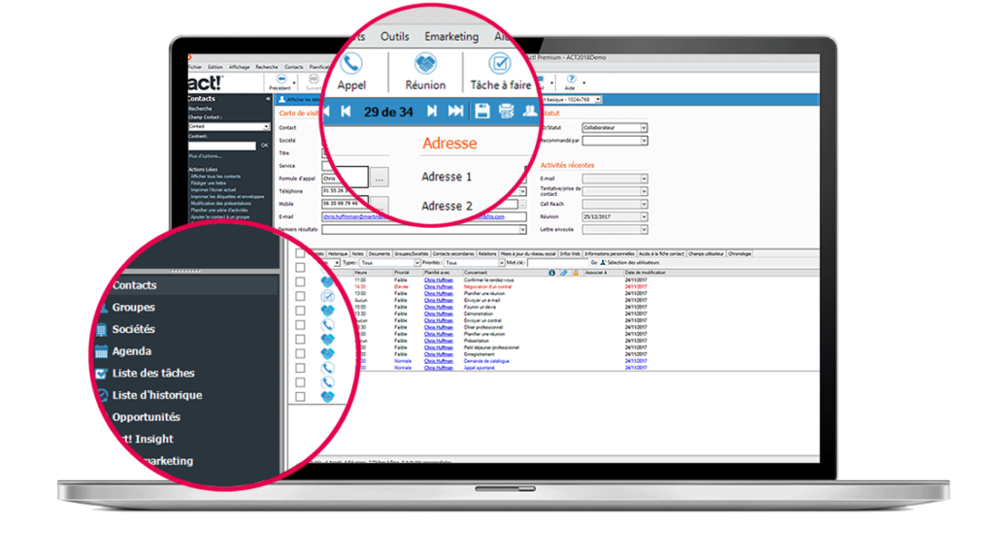
Task: Click the Mot clé input field
Action: 556,262
